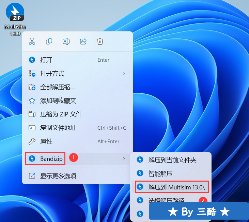
Task: Expand the Bandizip submenu chevron
Action: [x=124, y=159]
